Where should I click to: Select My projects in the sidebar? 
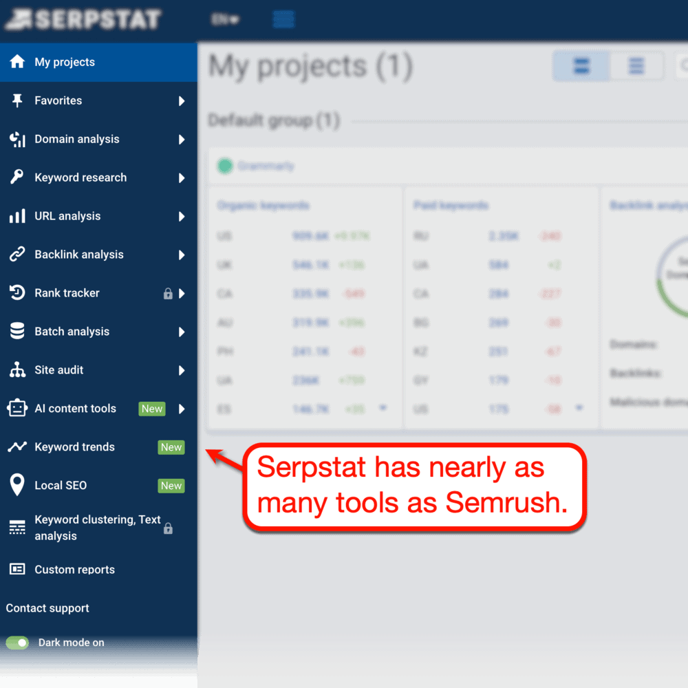[x=65, y=62]
